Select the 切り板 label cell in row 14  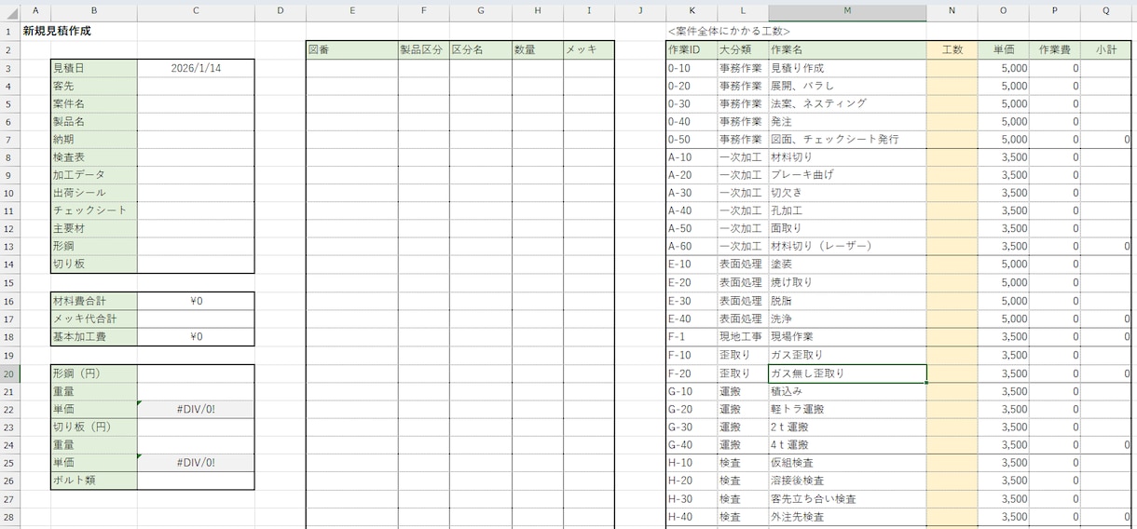[x=94, y=264]
